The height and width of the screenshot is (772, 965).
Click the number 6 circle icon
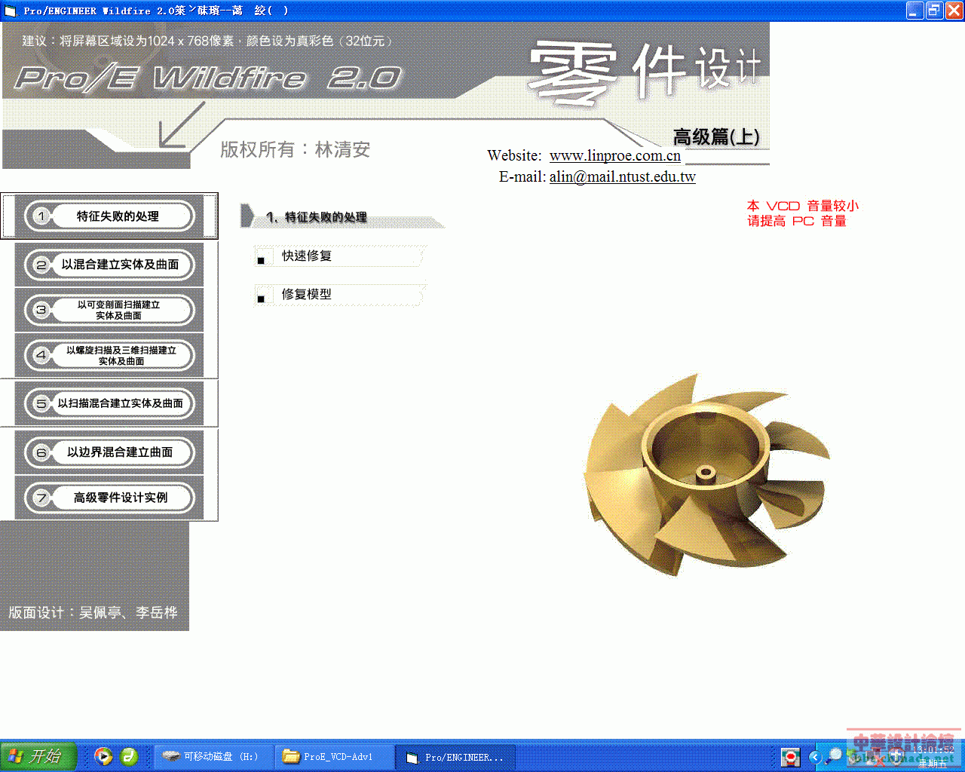tap(41, 452)
